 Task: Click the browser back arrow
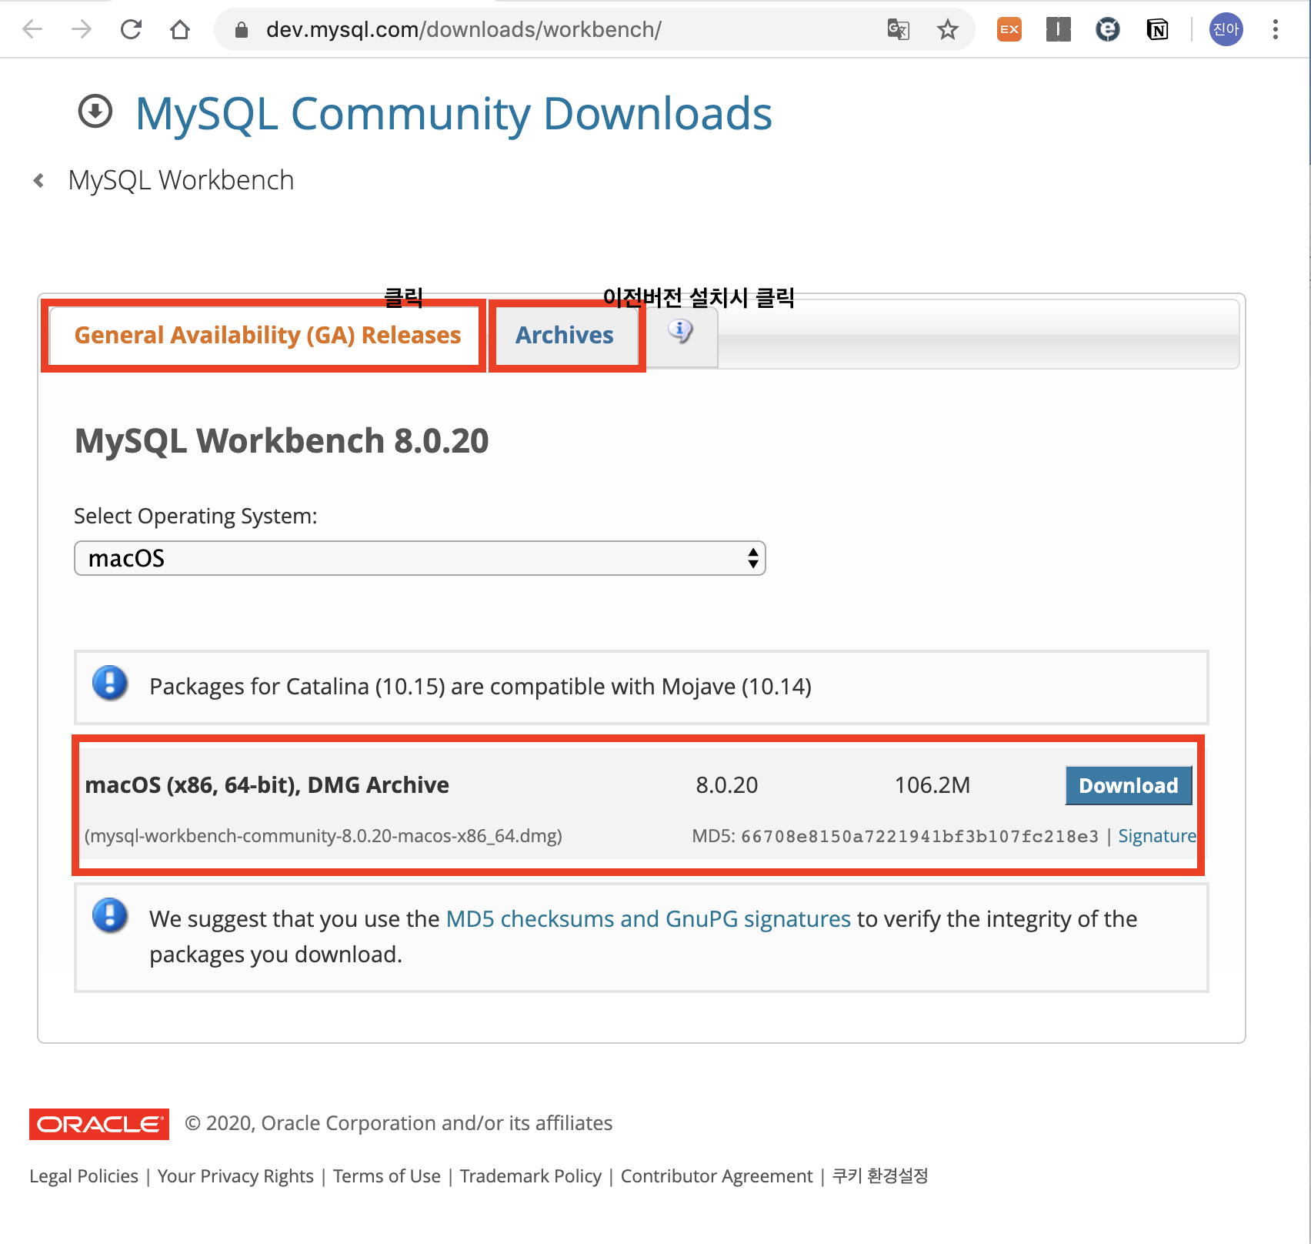point(32,29)
